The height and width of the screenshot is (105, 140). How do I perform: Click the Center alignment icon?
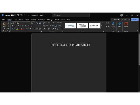pyautogui.click(x=47, y=25)
